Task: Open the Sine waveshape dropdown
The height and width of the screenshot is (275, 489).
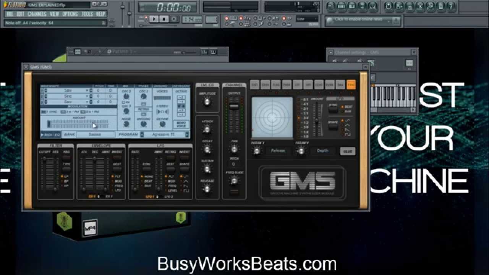Action: (x=67, y=96)
